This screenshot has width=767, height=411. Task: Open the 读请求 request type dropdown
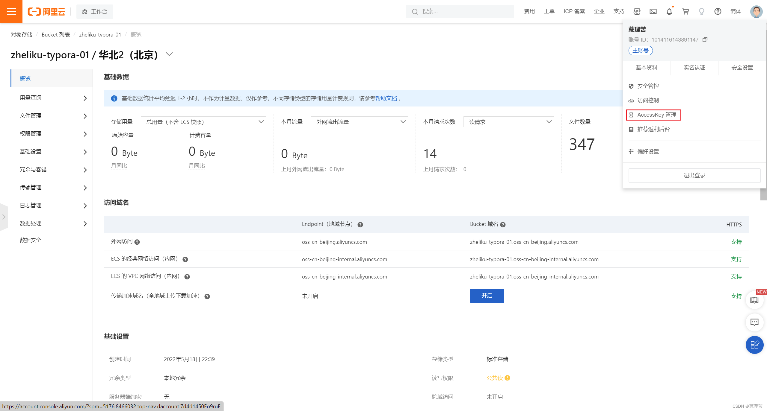coord(508,122)
